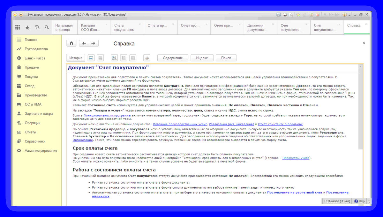Screen dimensions: 383x217
Task: Click the printer icon in title bar
Action: [284, 15]
